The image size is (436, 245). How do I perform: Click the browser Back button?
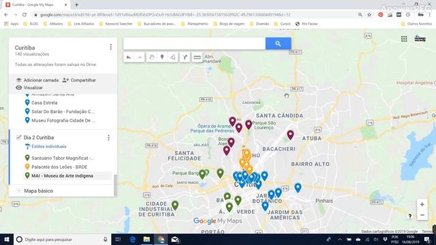pos(6,15)
